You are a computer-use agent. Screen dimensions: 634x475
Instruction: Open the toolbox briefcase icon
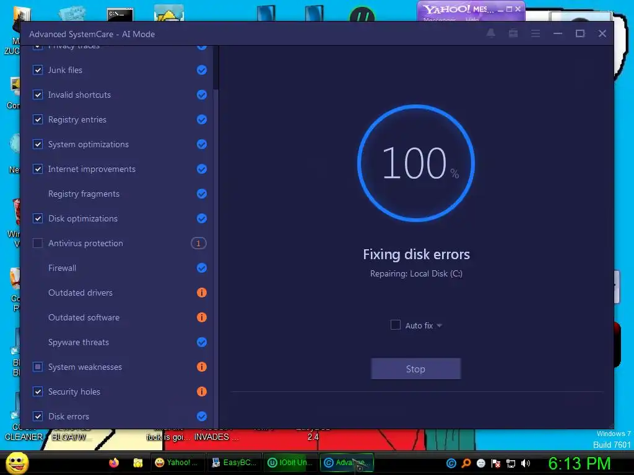pos(513,33)
